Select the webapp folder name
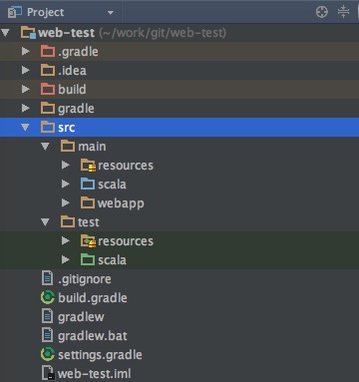Screen dimensions: 359x382 121,203
